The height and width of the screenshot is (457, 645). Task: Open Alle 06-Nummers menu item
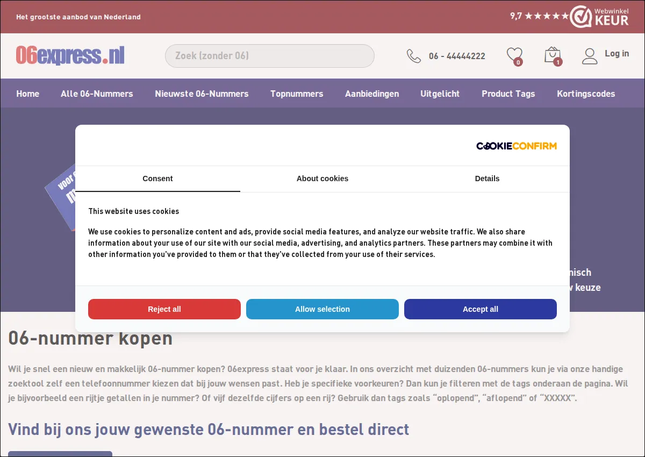(97, 94)
